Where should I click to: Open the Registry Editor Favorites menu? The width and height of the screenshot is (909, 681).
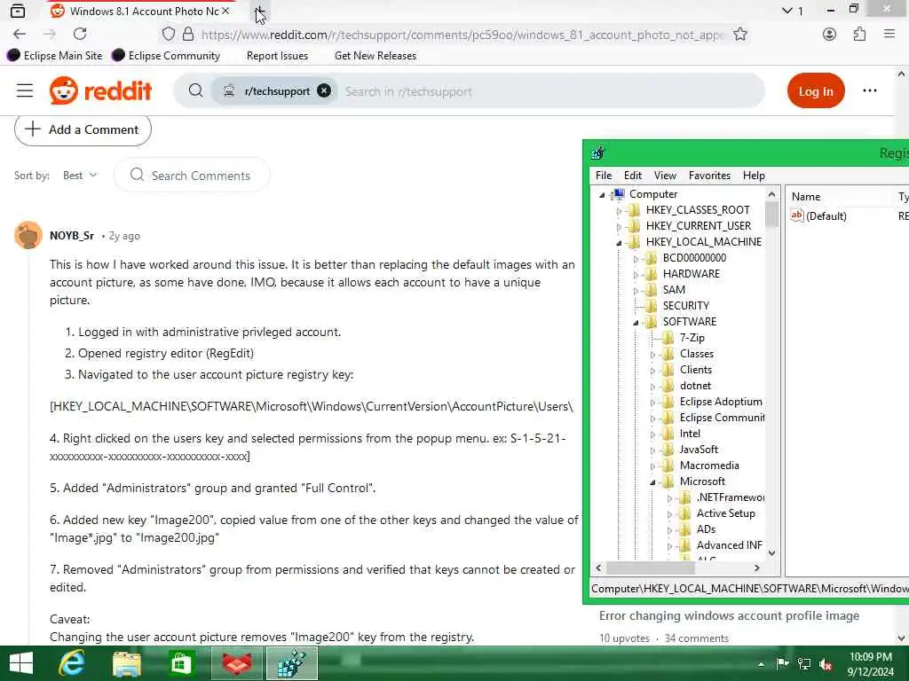tap(709, 176)
